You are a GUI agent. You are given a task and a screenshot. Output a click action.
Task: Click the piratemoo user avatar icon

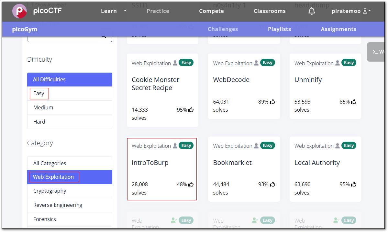365,11
